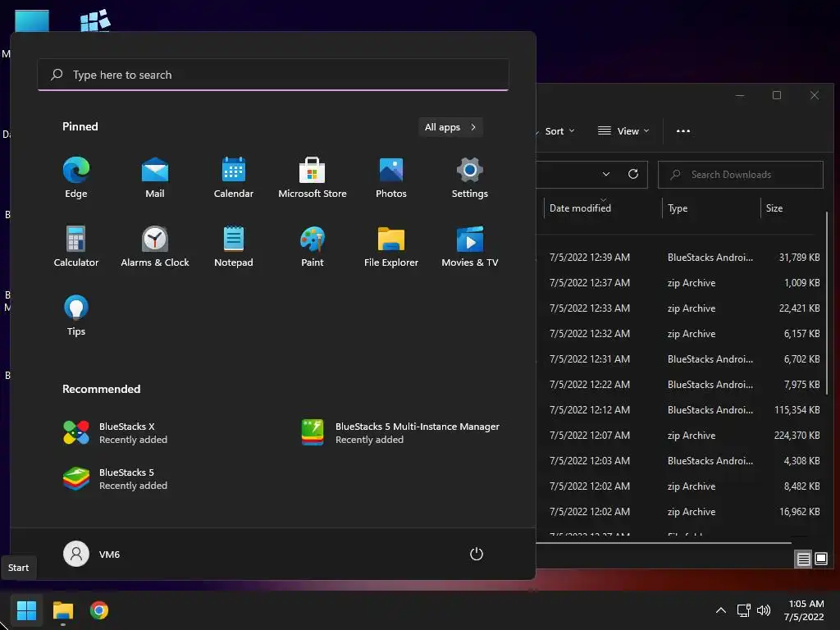Expand the address bar history dropdown
The image size is (840, 630).
[606, 175]
